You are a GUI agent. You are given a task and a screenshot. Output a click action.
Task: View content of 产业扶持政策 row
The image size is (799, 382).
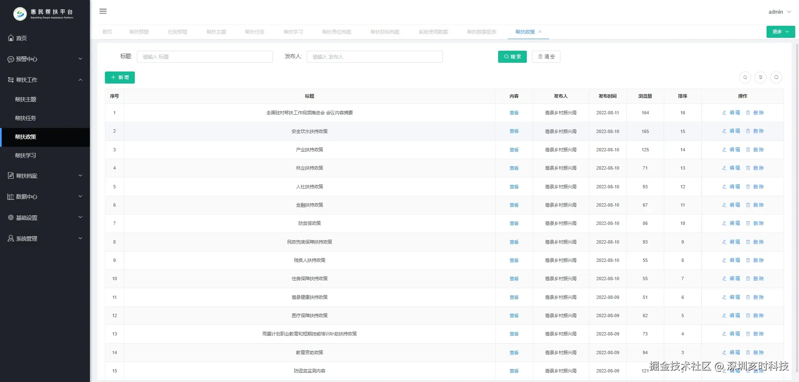pos(514,150)
